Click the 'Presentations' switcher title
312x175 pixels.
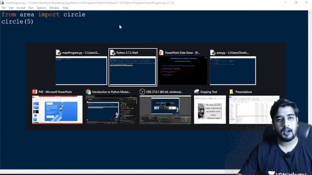(x=244, y=92)
